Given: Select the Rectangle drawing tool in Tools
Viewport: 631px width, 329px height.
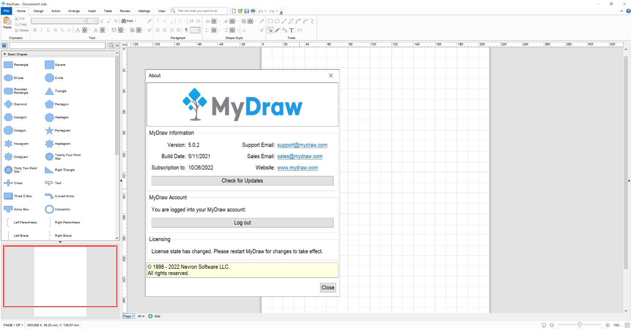Looking at the screenshot, I should [x=270, y=21].
